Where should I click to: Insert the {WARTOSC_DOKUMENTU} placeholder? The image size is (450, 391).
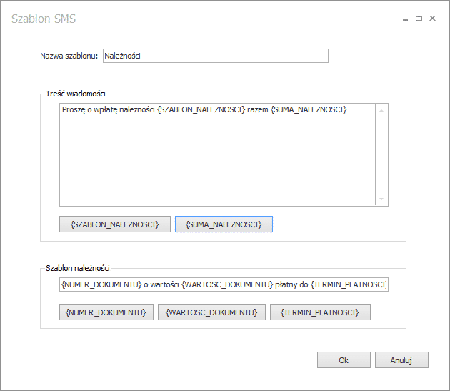click(211, 312)
